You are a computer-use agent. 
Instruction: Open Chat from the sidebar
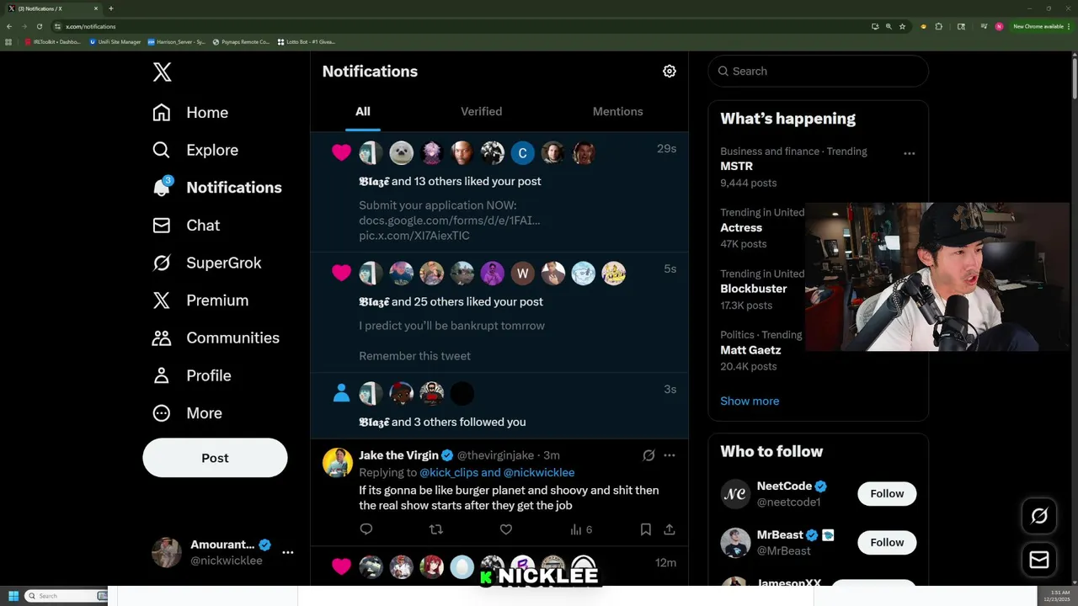(186, 226)
